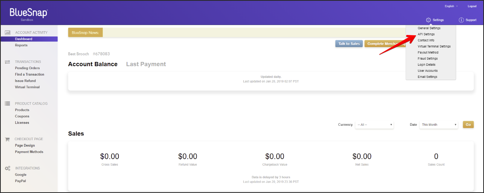This screenshot has height=193, width=484.
Task: Click the Sales Count 0 value
Action: [436, 156]
